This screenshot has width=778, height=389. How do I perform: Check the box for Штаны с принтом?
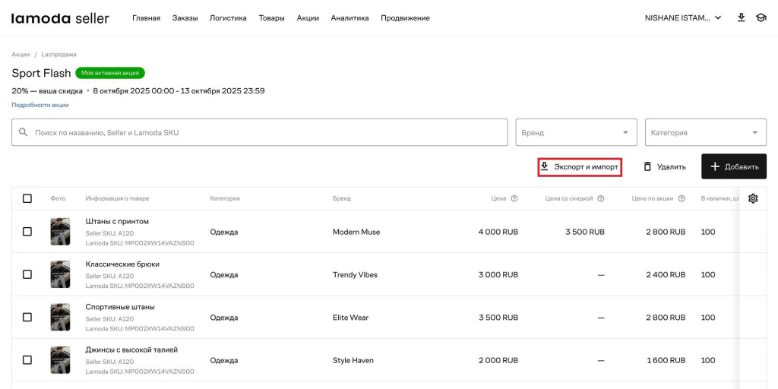27,232
